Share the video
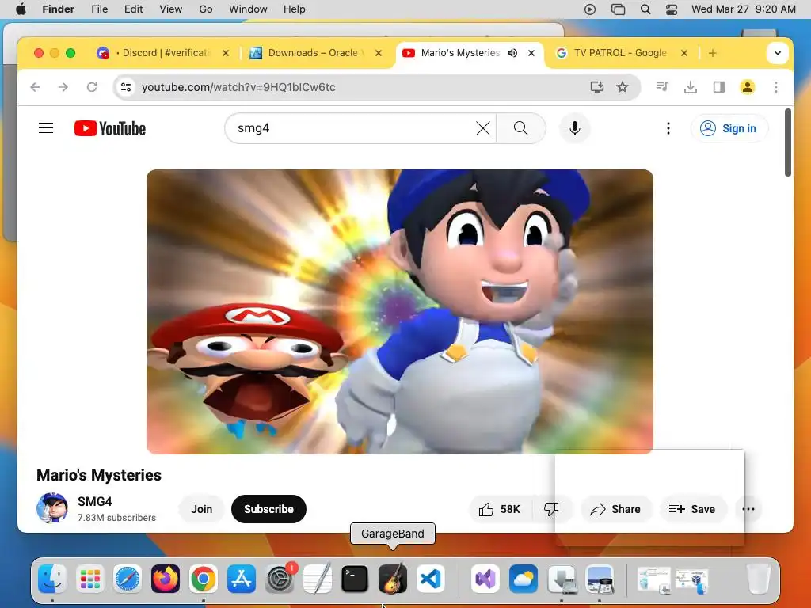Image resolution: width=811 pixels, height=608 pixels. click(616, 509)
